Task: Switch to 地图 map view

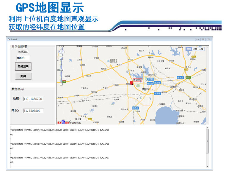Action: pyautogui.click(x=189, y=49)
